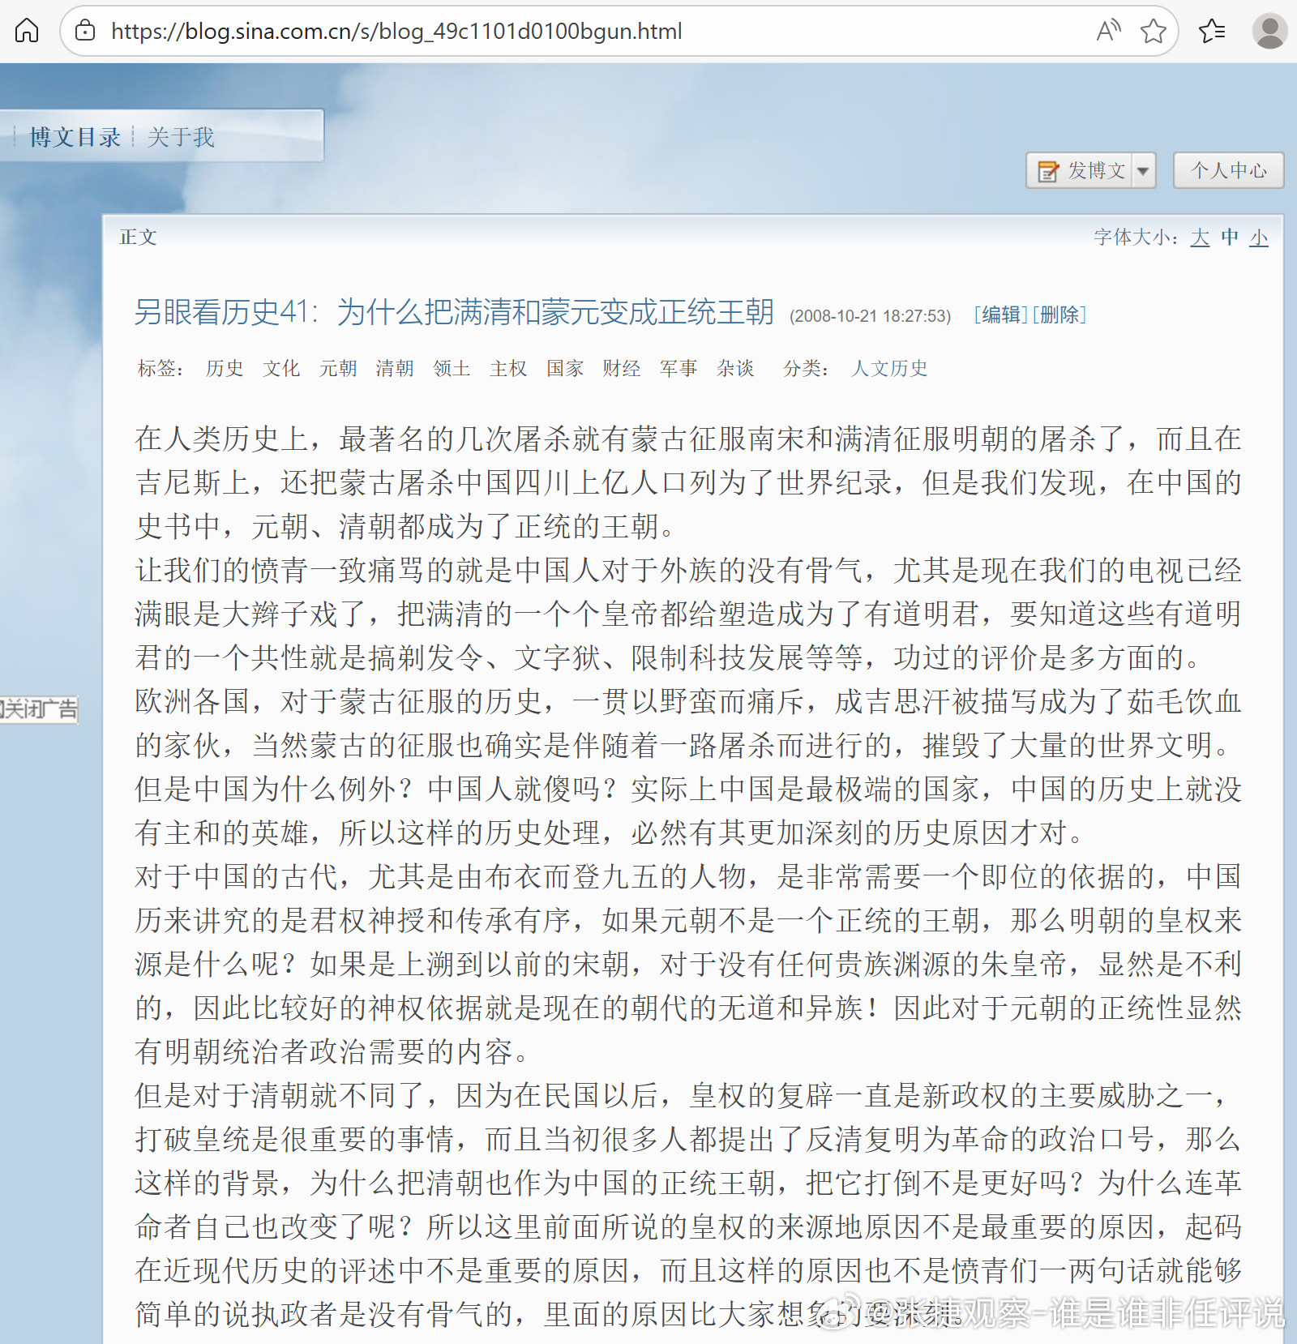Switch font size to 小
Viewport: 1297px width, 1344px height.
pos(1258,238)
